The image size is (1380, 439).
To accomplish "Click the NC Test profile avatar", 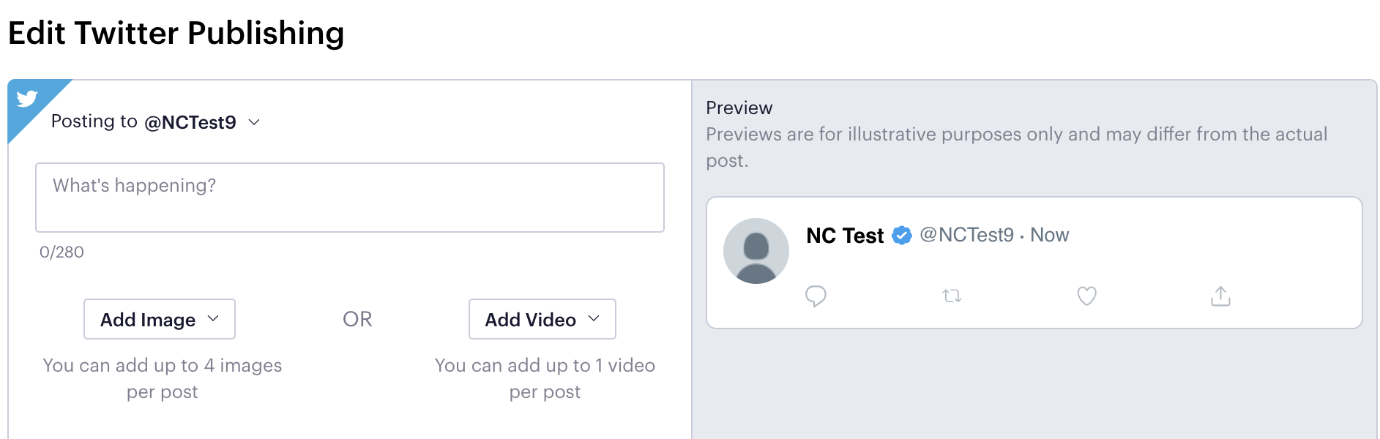I will coord(756,251).
